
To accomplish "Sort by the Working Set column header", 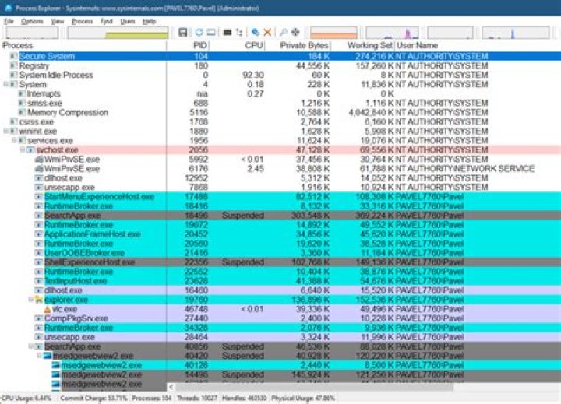I will click(362, 45).
